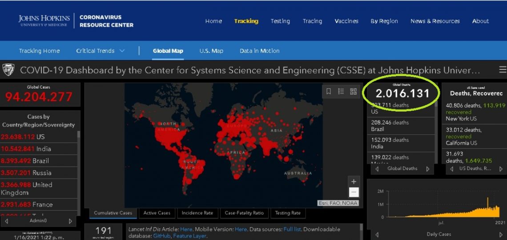The height and width of the screenshot is (240, 507).
Task: Open the Home nav item
Action: click(213, 21)
